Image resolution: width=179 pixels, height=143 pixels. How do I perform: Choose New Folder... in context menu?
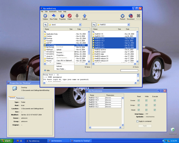click(x=64, y=69)
